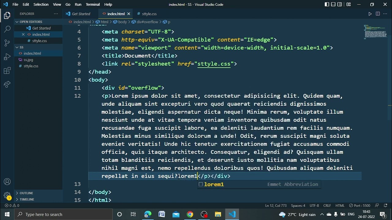
Task: Accept the lorem1 Emmet suggestion
Action: [259, 184]
